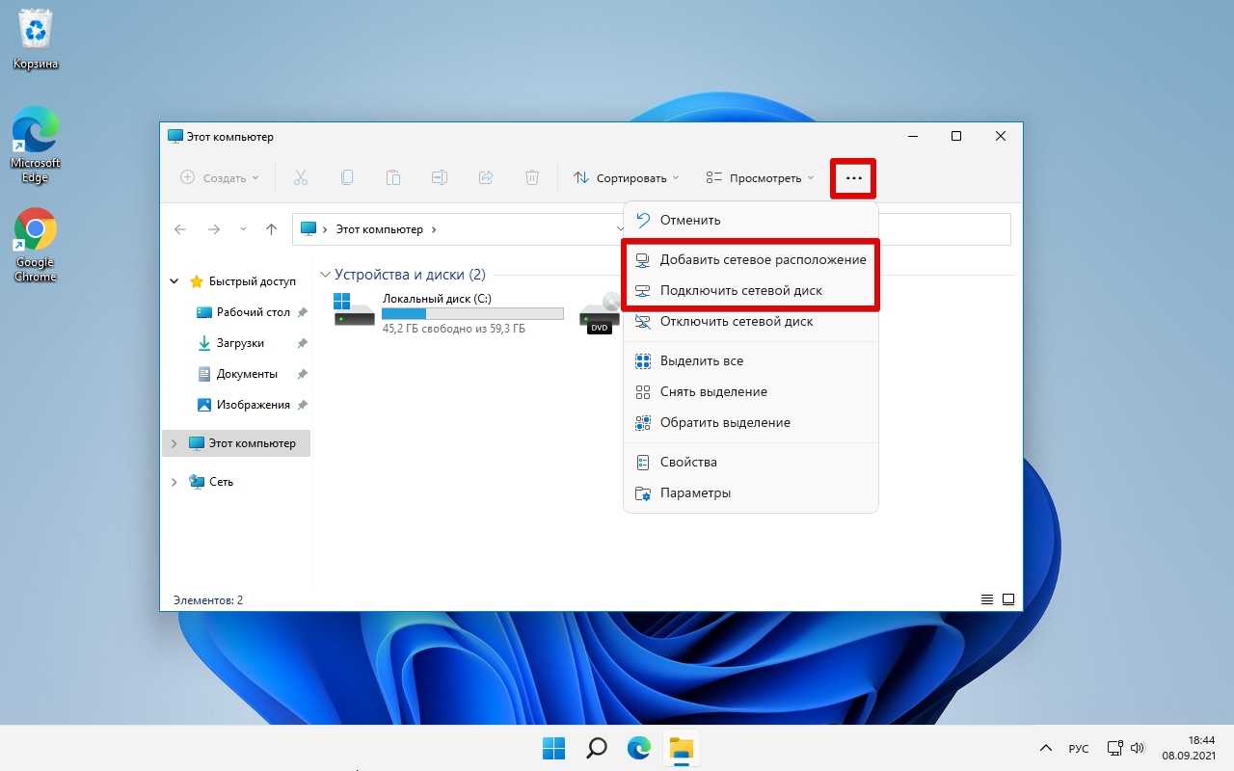Screen dimensions: 1234x771
Task: Open the Создать (New) dropdown
Action: [x=220, y=177]
